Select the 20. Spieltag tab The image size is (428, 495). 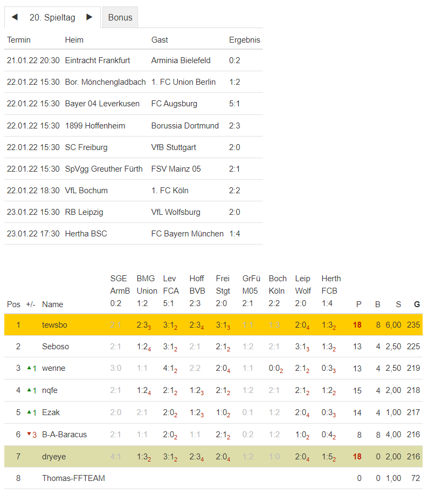pos(52,17)
